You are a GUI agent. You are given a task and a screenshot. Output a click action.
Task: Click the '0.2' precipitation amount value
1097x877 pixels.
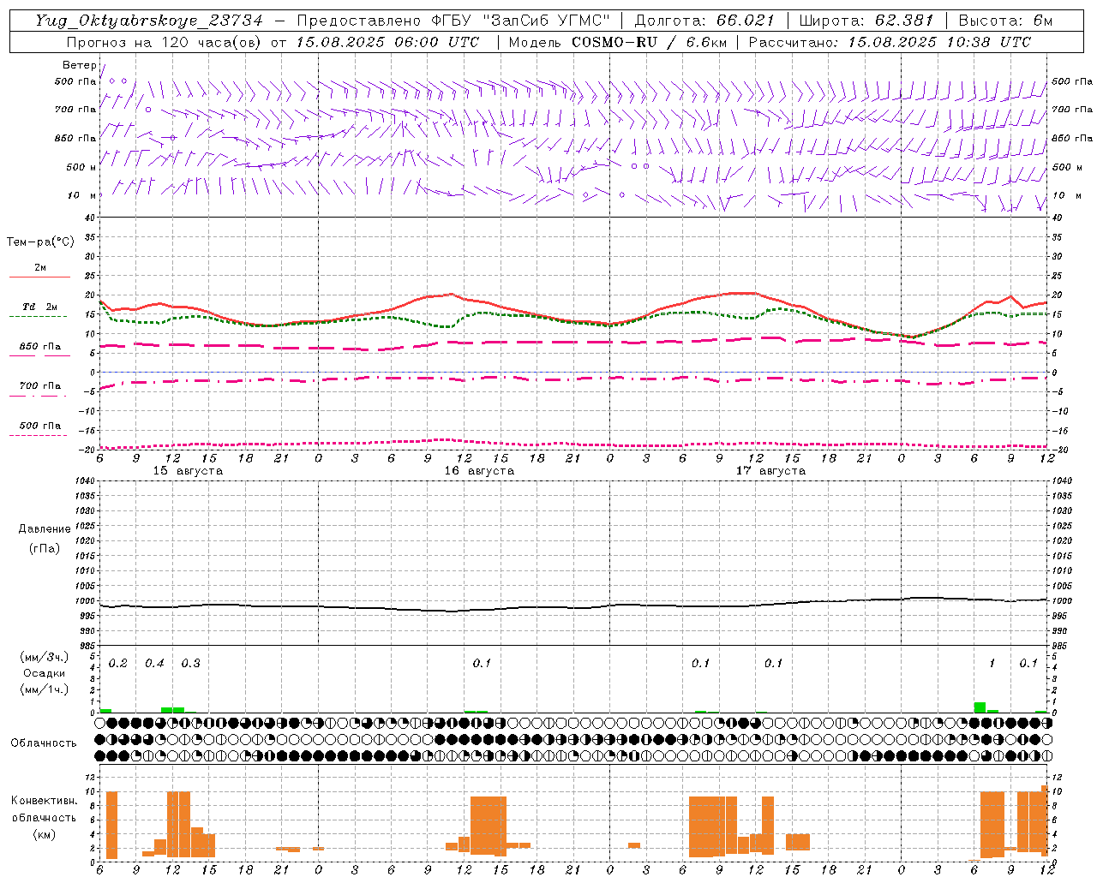coord(117,664)
